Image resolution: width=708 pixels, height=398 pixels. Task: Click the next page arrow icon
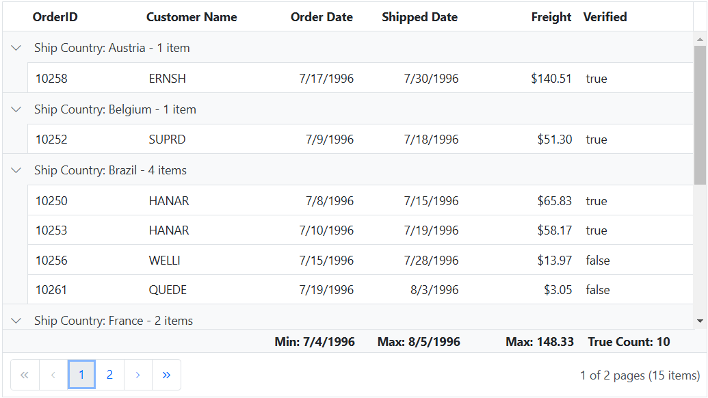pos(137,375)
